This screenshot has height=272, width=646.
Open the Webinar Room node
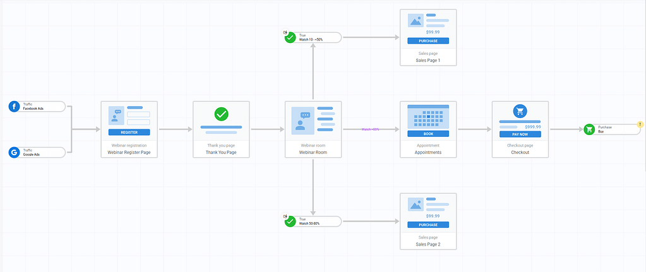[x=313, y=129]
